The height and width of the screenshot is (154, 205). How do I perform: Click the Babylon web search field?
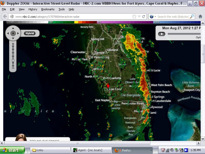tap(173, 16)
